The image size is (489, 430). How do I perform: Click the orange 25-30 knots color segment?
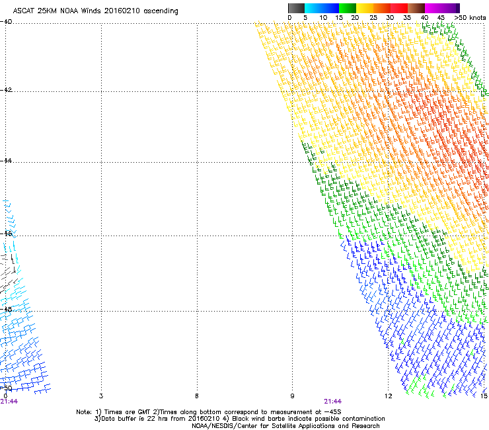[382, 8]
